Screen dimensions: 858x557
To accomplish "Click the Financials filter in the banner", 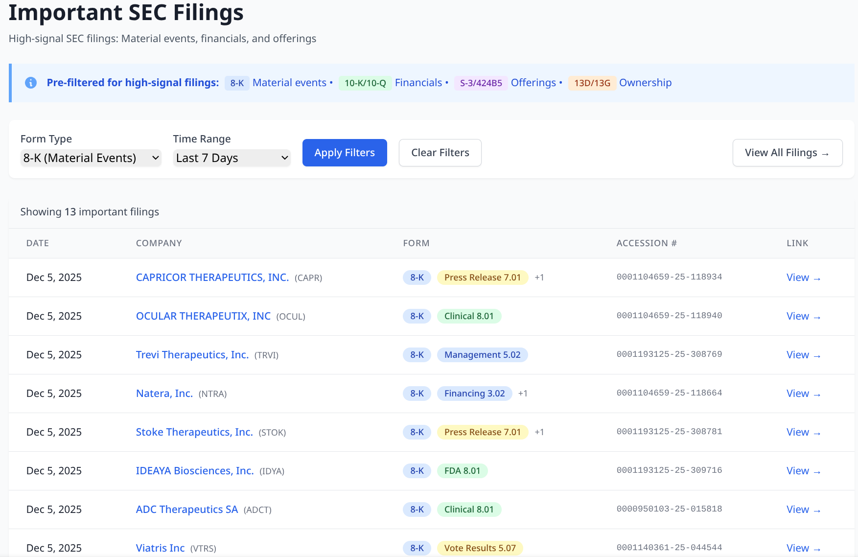I will (x=418, y=83).
